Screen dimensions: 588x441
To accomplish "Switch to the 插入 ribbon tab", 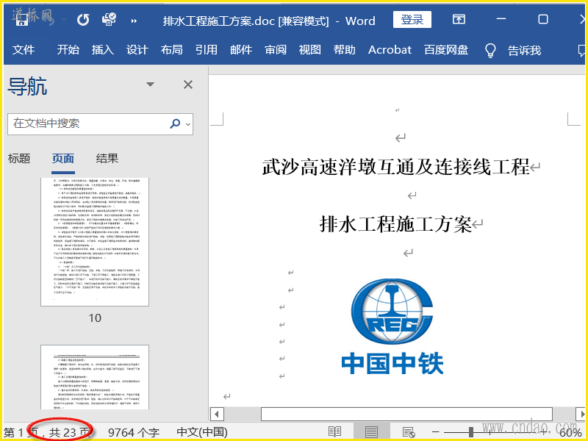I will [103, 50].
